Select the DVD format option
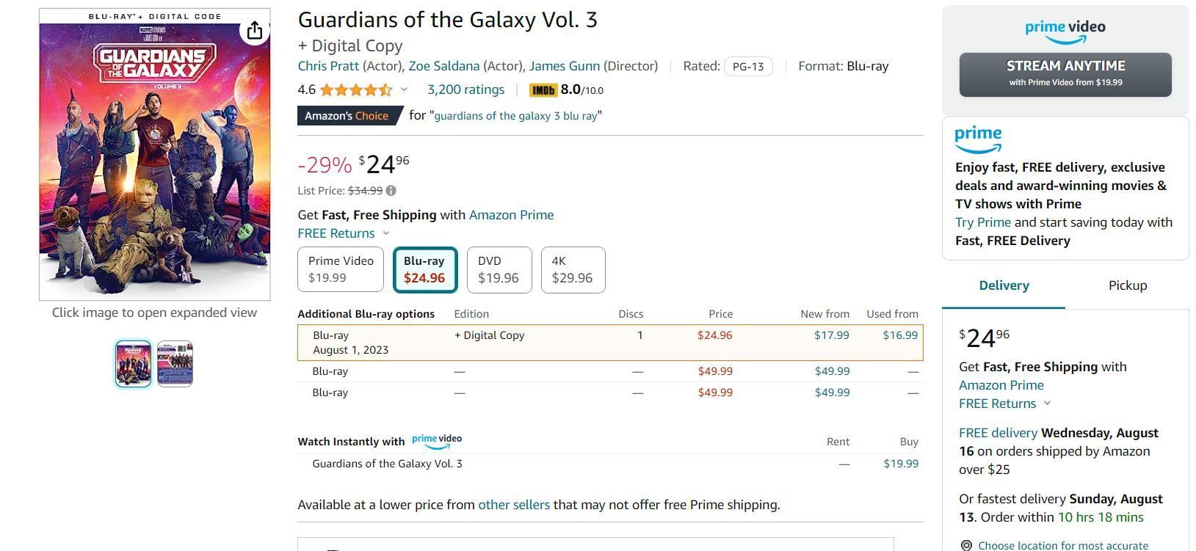The height and width of the screenshot is (551, 1196). click(x=499, y=269)
